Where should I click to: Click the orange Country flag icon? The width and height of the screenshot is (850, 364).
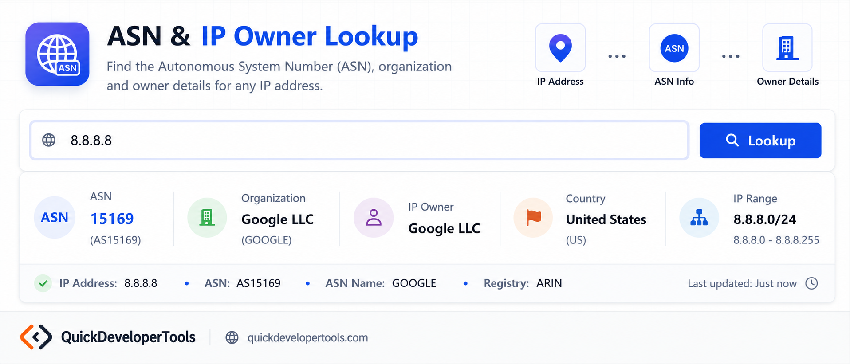point(534,218)
